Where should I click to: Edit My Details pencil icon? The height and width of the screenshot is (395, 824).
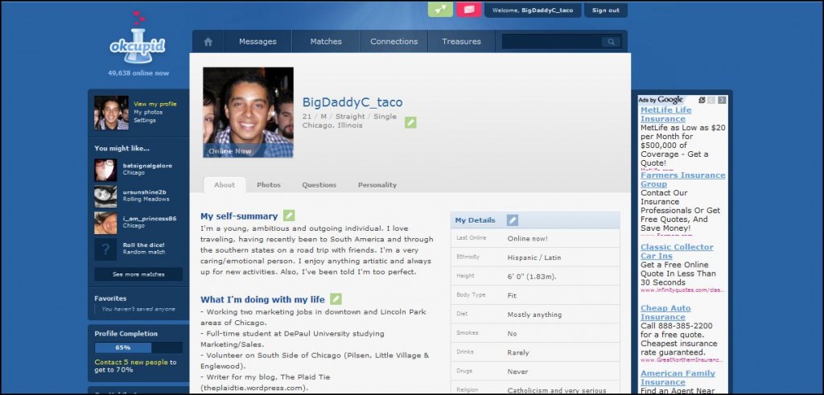[513, 220]
